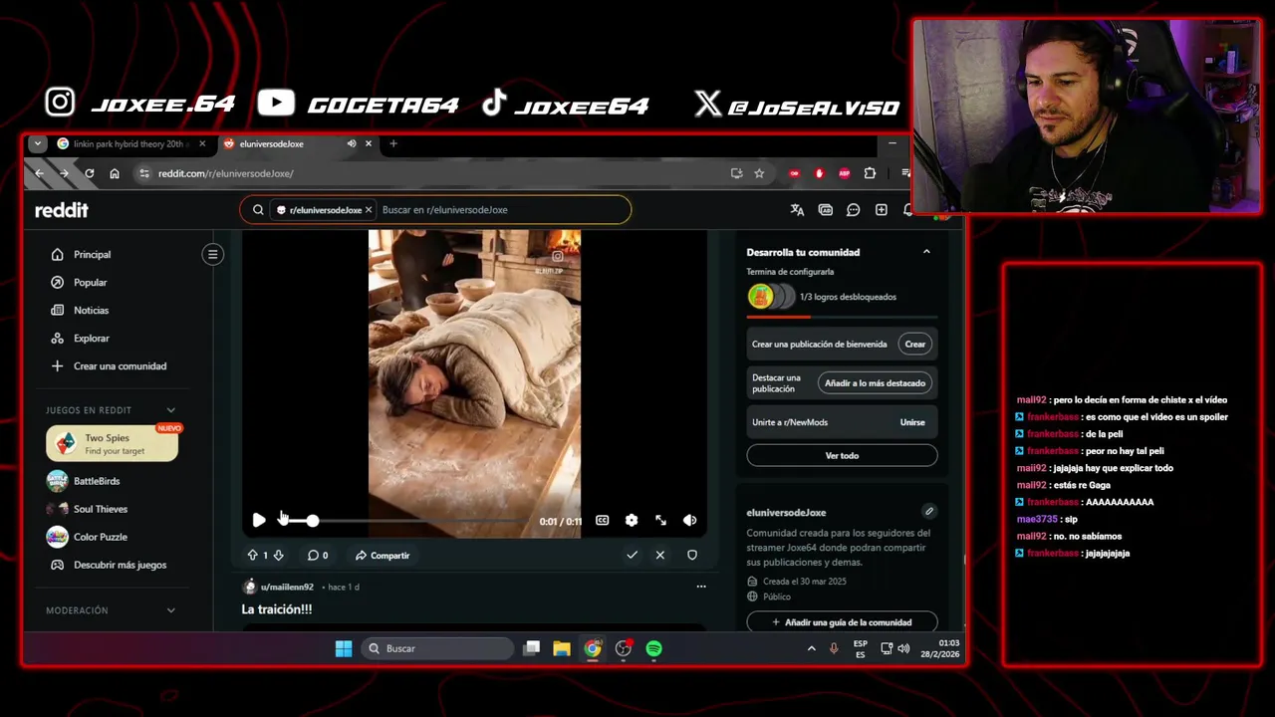
Task: Click Añadir a lo más destacado
Action: tap(875, 382)
